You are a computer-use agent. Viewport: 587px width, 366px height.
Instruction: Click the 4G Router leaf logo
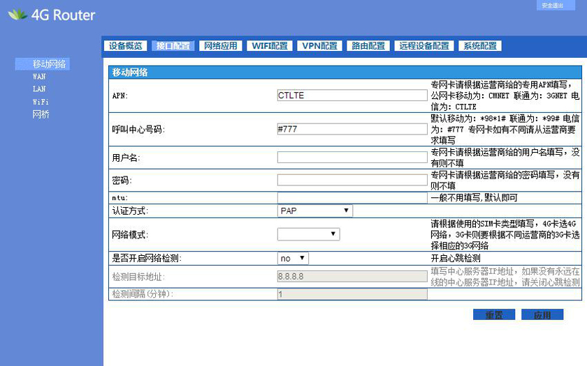pyautogui.click(x=17, y=15)
